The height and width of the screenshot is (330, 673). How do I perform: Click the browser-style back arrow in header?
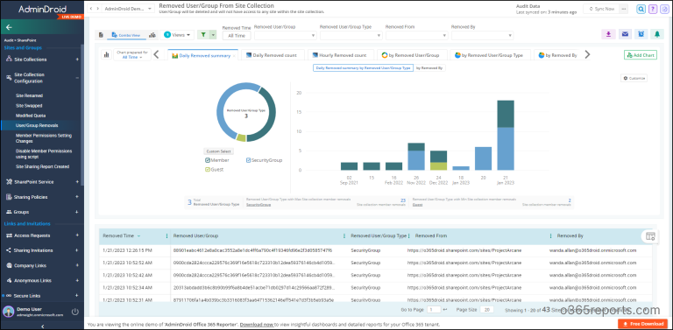tap(90, 9)
